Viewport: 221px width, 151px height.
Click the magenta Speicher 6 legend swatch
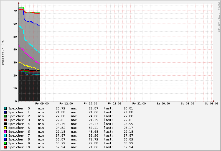pos(5,132)
